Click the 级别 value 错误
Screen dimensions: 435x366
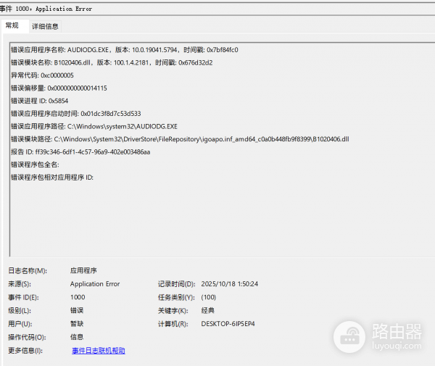coord(77,310)
